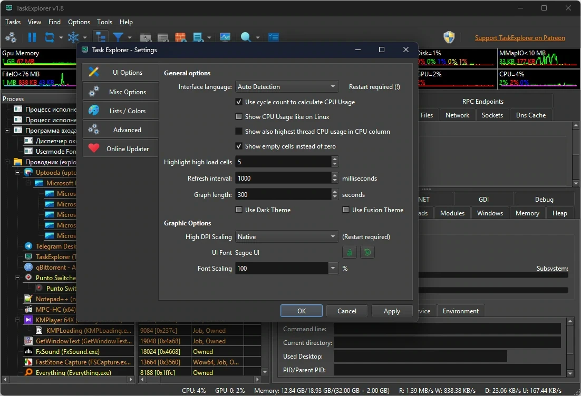Open the system monitor graph toolbar icon

coord(225,37)
